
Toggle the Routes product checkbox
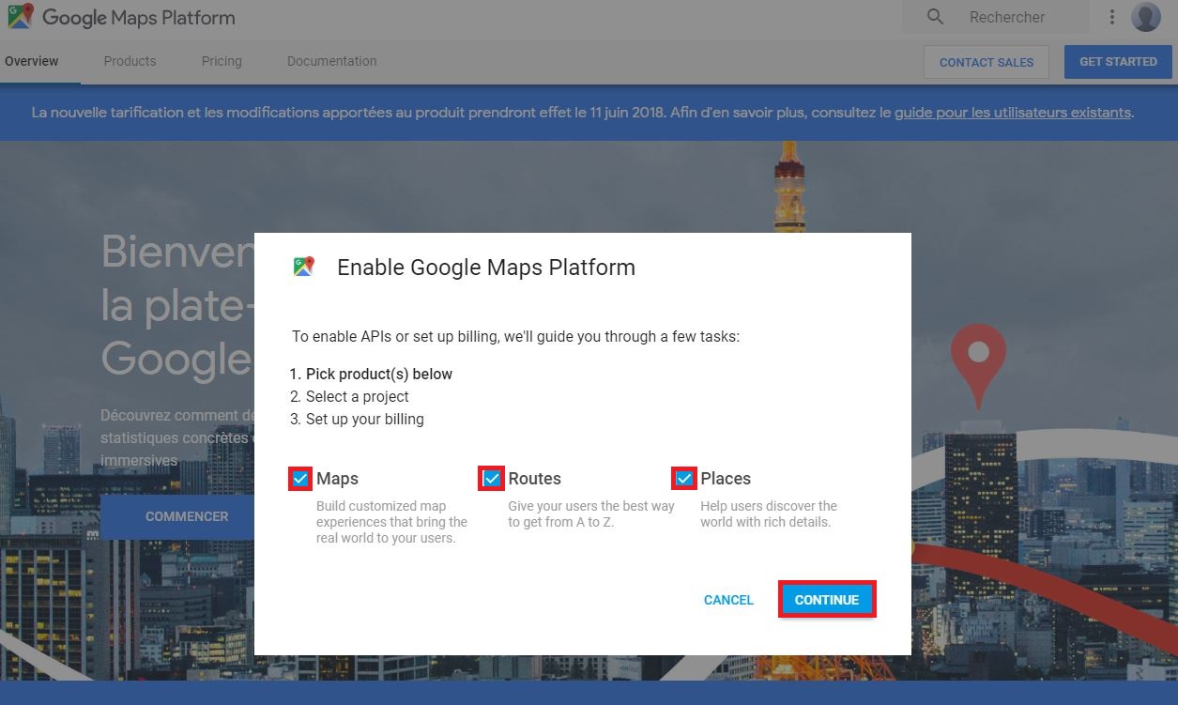pyautogui.click(x=492, y=479)
